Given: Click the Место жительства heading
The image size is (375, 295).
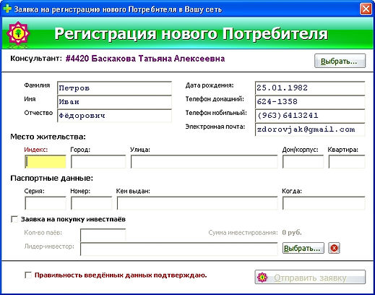Looking at the screenshot, I should pyautogui.click(x=48, y=137).
